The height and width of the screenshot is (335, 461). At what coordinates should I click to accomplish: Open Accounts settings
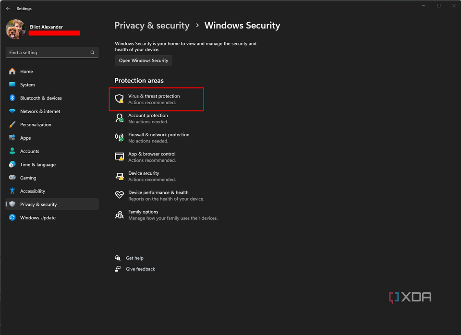tap(52, 151)
